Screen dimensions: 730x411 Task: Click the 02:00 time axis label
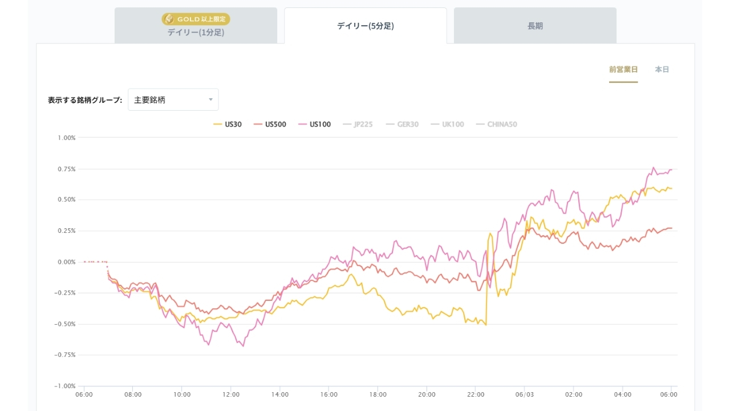574,394
